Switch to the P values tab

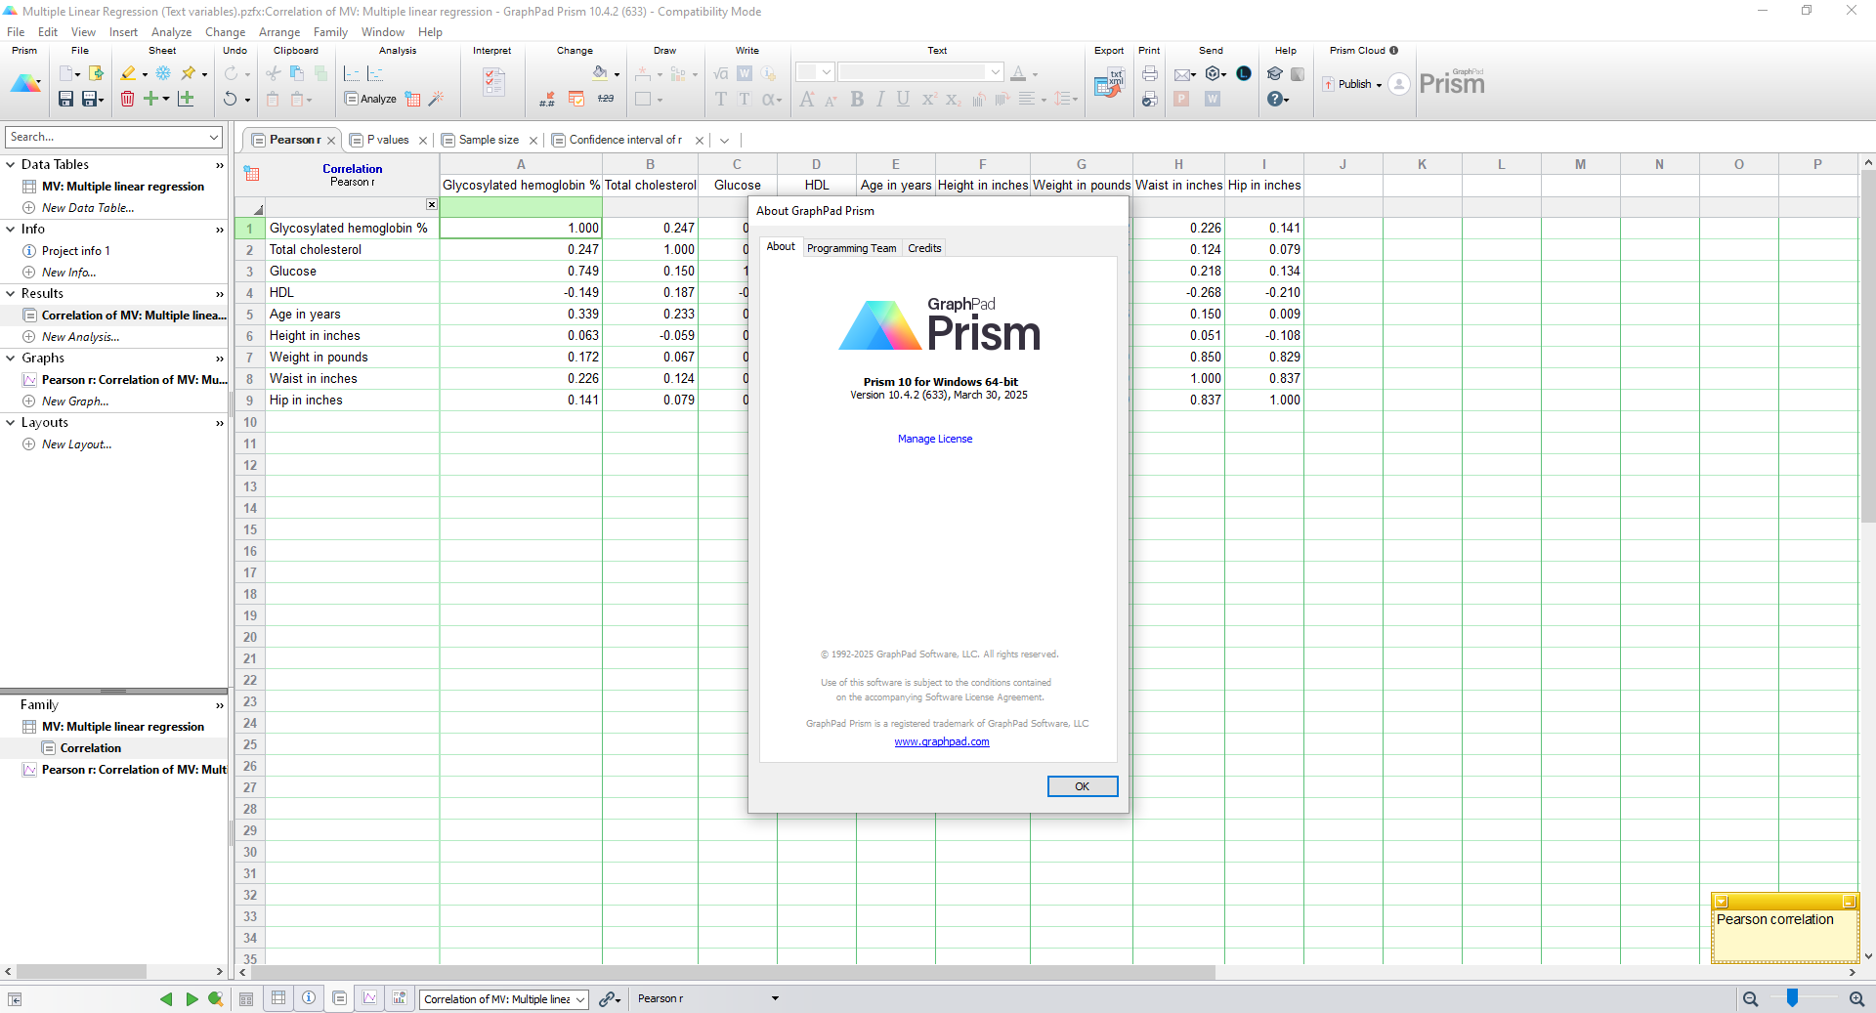(388, 140)
